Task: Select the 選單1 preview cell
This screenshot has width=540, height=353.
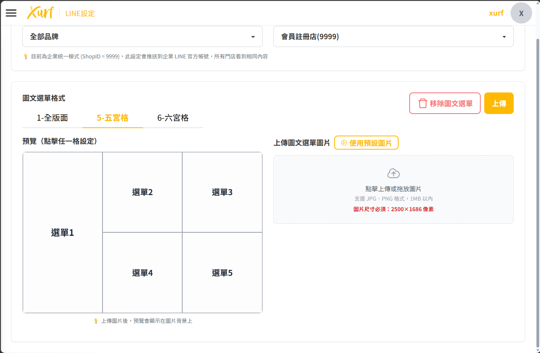Action: pos(62,233)
